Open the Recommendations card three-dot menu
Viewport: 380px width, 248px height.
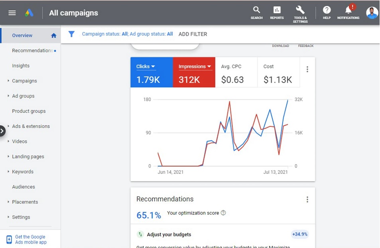[x=307, y=199]
